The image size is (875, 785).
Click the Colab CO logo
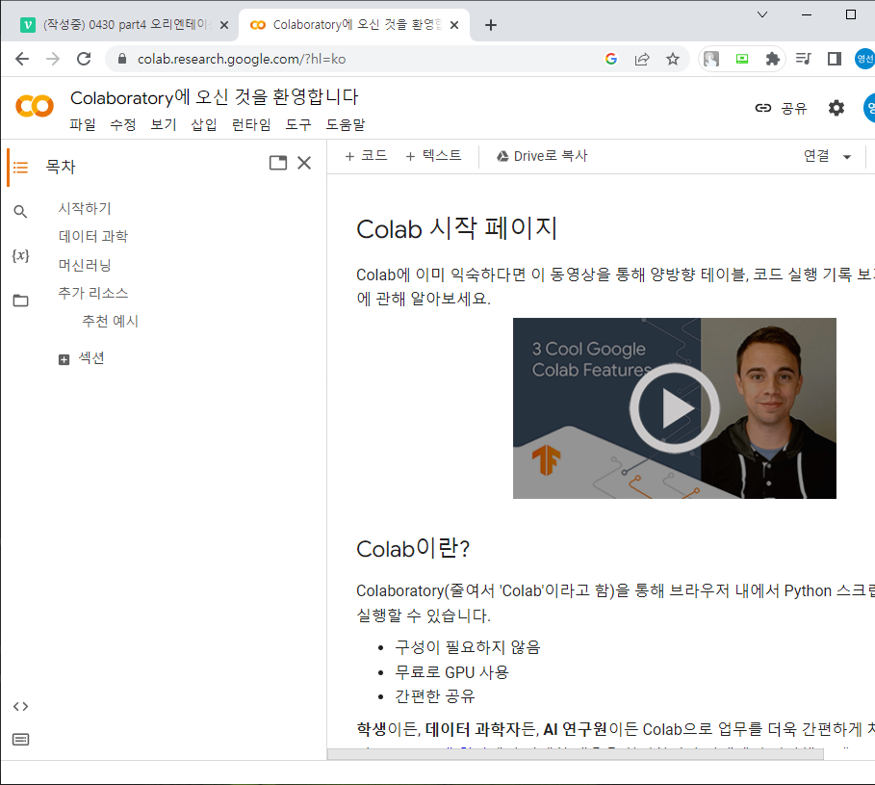pyautogui.click(x=35, y=106)
